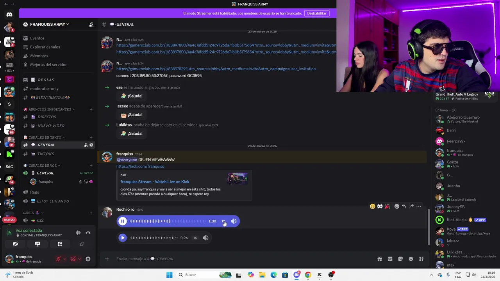Click add reaction icon on Rochi message
The height and width of the screenshot is (281, 500).
(x=397, y=206)
